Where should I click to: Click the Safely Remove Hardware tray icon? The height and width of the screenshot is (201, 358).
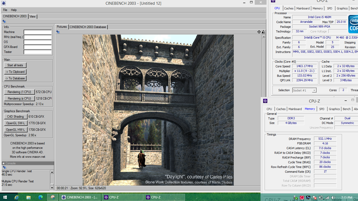point(295,198)
